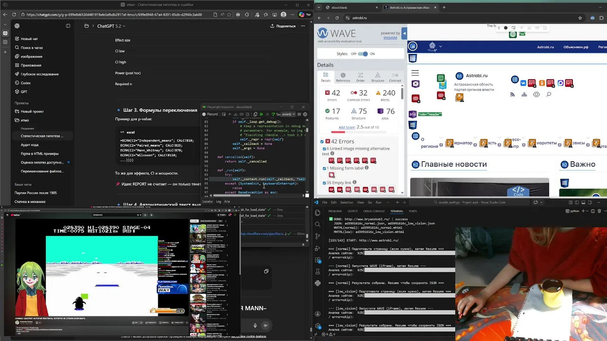The image size is (607, 341).
Task: Toggle the eye accessibility-view icon on Astrobl.ru
Action: (536, 95)
